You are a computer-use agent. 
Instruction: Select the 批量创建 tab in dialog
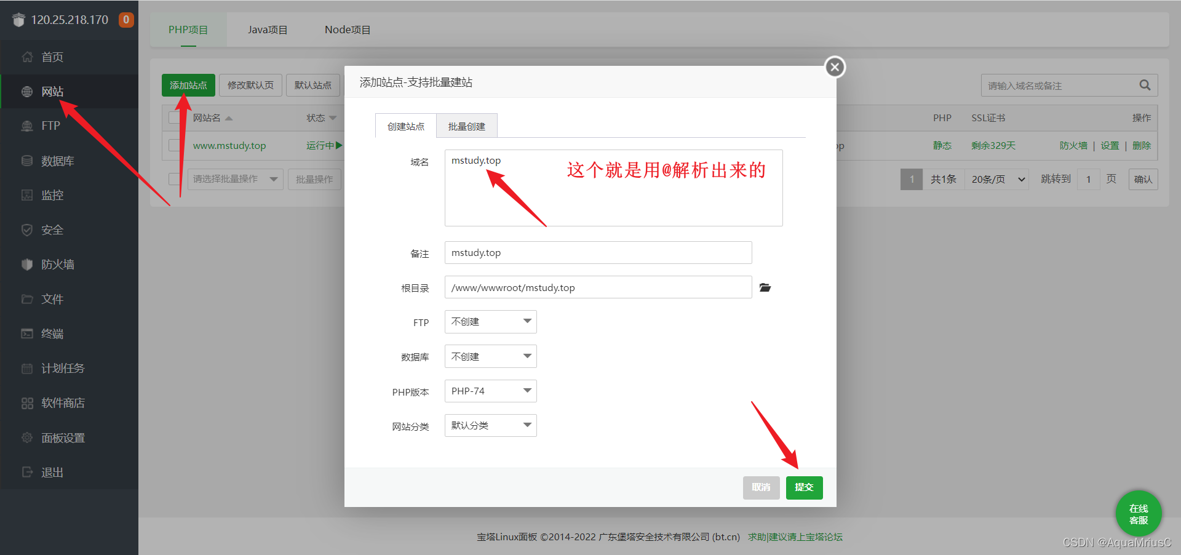[x=467, y=126]
